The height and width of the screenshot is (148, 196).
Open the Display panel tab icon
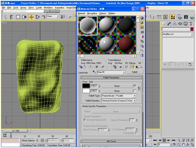click(185, 24)
